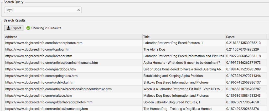Clear the search query with the X icon
269x111 pixels.
tap(78, 10)
